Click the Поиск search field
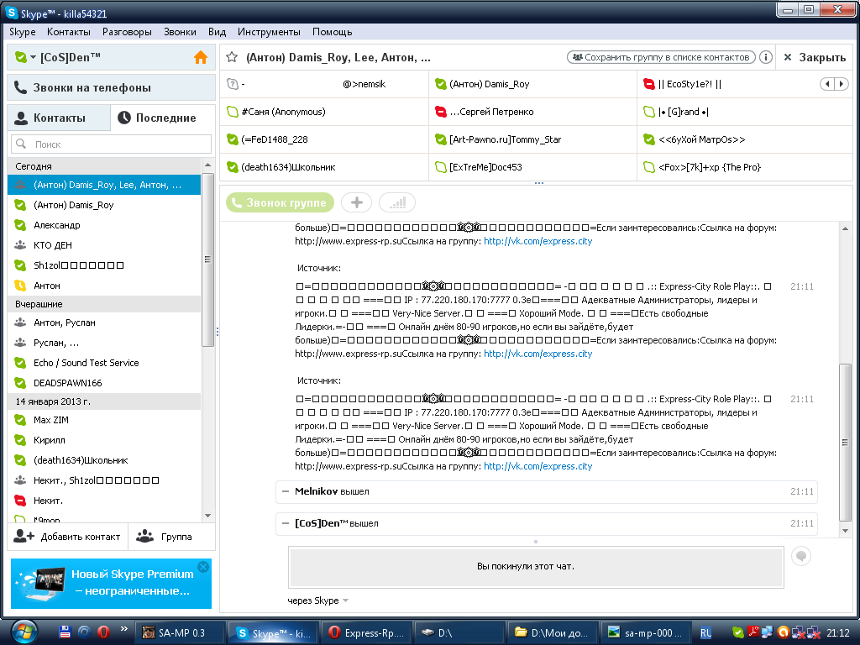The width and height of the screenshot is (860, 645). coord(111,144)
